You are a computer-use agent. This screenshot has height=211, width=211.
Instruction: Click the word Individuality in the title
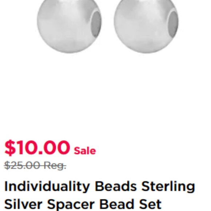point(47,187)
